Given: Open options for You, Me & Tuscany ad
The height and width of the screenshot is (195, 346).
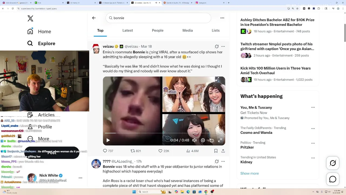Looking at the screenshot, I should pos(313,108).
